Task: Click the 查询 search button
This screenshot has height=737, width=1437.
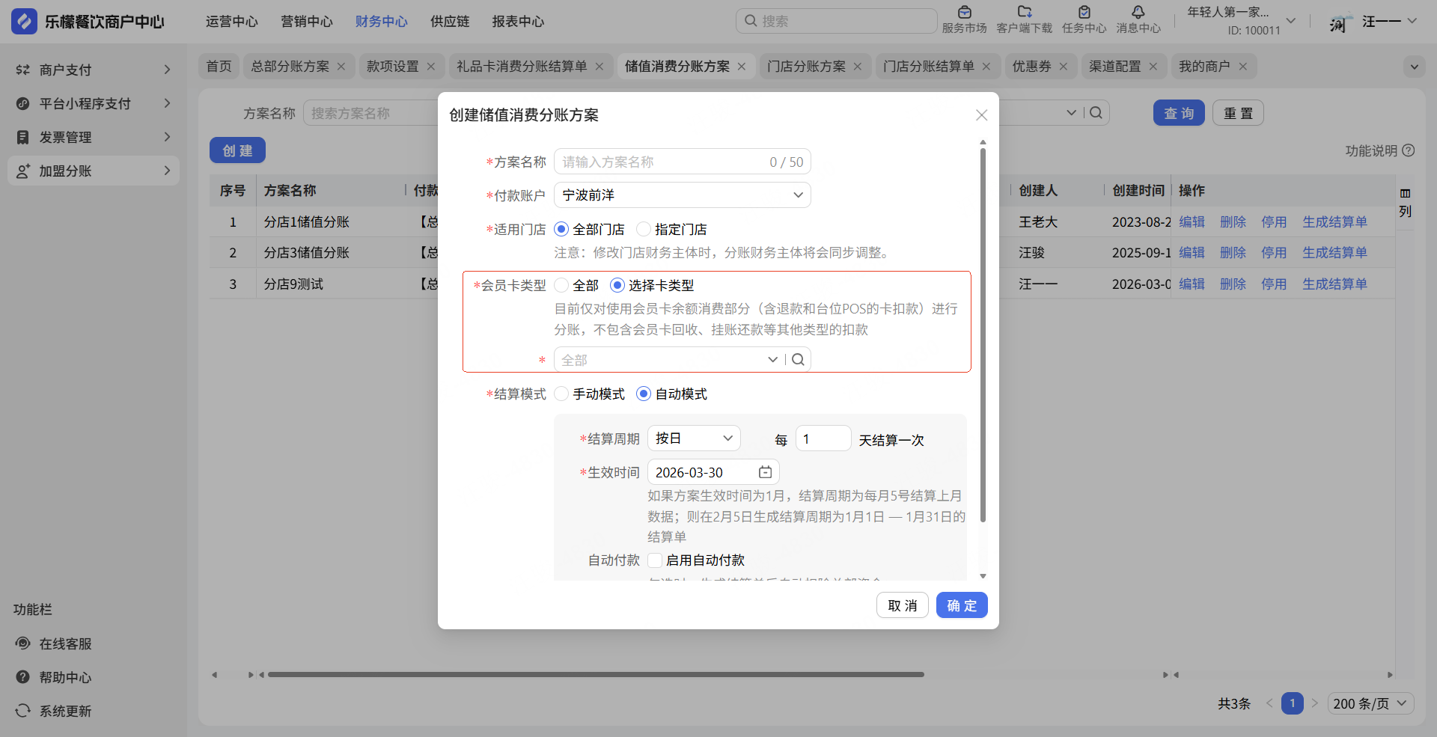Action: pos(1179,113)
